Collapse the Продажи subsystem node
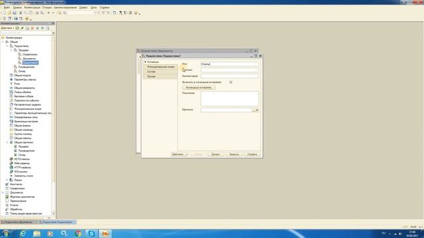The height and width of the screenshot is (238, 424). tap(11, 50)
